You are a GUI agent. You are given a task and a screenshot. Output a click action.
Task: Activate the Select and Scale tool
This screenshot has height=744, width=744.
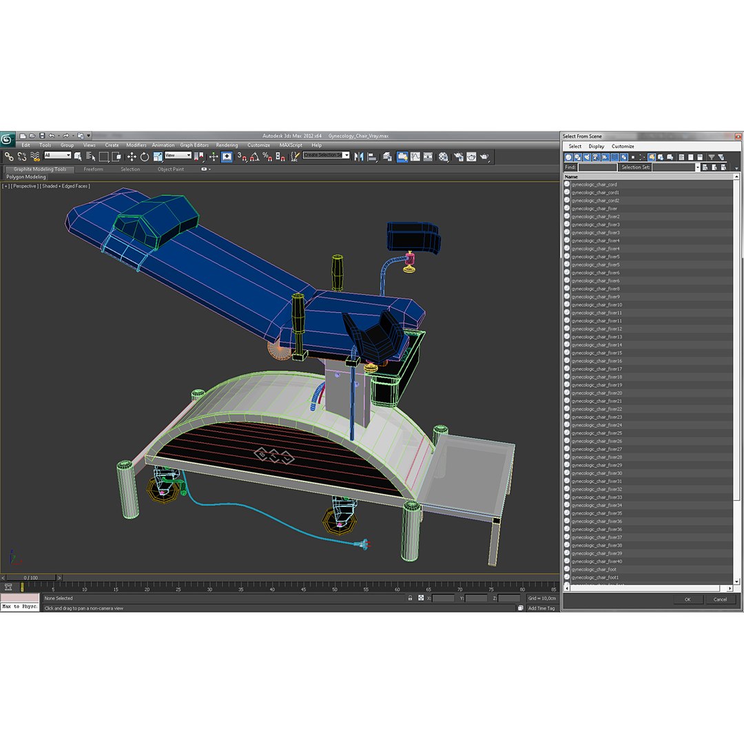tap(158, 156)
